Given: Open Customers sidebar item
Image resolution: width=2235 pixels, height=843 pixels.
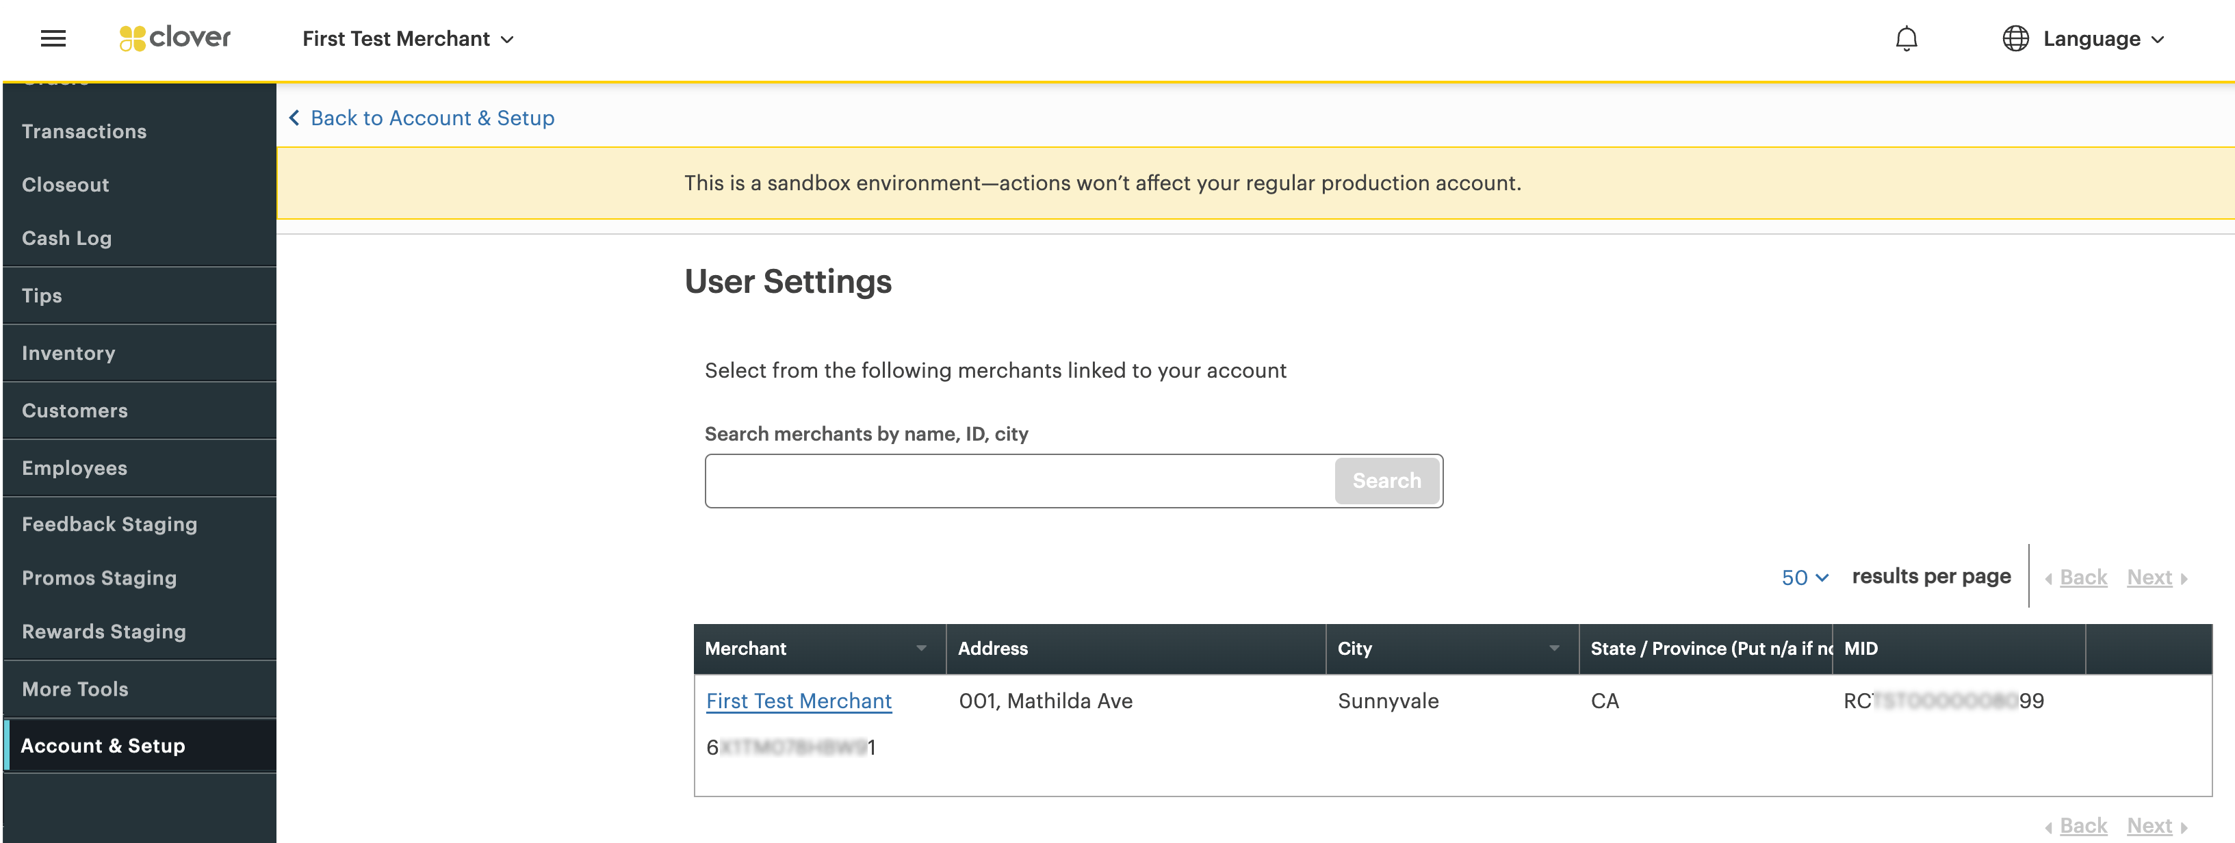Looking at the screenshot, I should coord(75,411).
